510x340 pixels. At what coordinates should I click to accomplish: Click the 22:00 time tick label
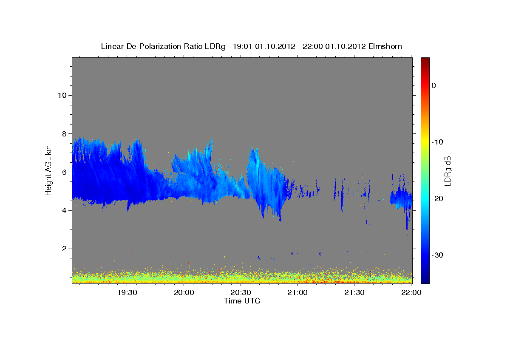pyautogui.click(x=411, y=292)
